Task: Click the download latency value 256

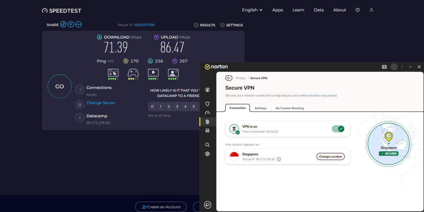Action: coord(159,61)
